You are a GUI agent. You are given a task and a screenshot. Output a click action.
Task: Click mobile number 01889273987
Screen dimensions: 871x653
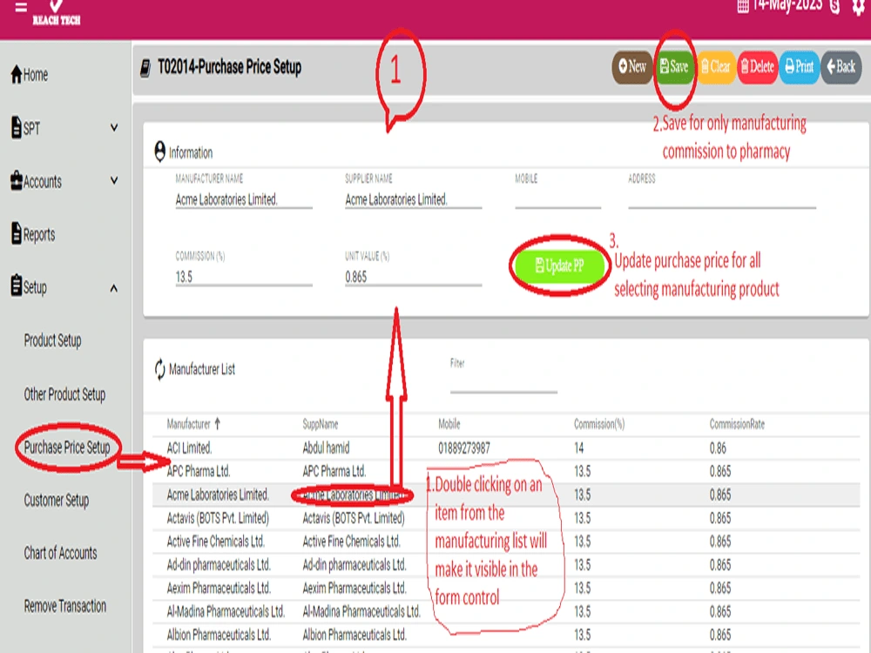click(x=464, y=448)
